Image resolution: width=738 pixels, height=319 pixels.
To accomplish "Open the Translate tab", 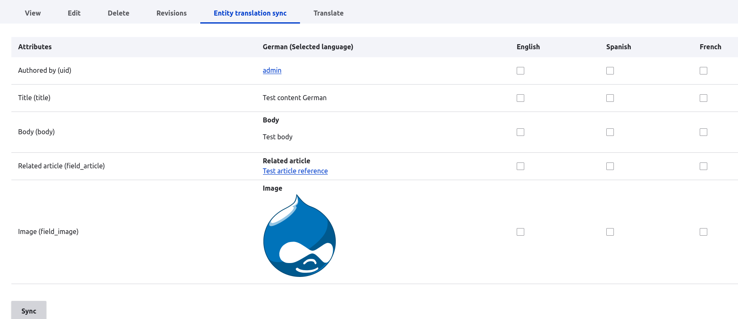I will (x=328, y=13).
